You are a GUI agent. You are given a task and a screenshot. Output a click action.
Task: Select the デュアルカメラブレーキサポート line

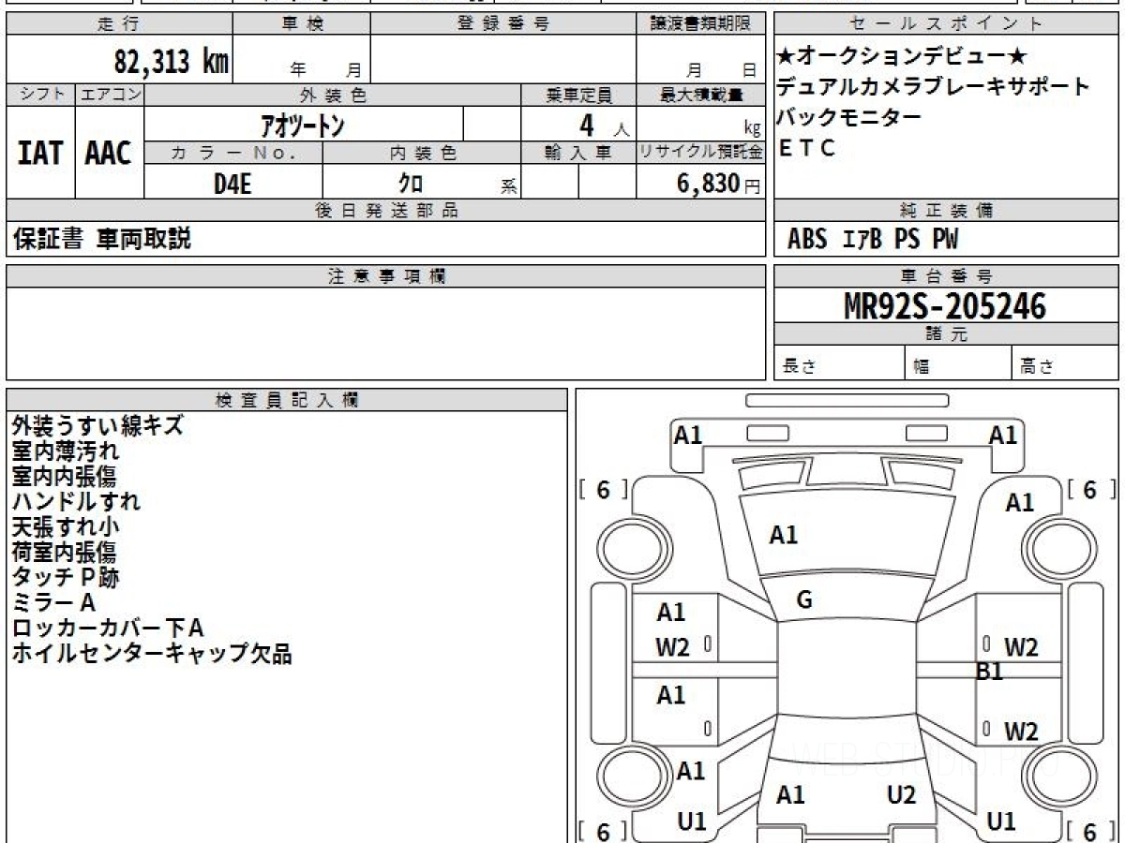pyautogui.click(x=934, y=86)
